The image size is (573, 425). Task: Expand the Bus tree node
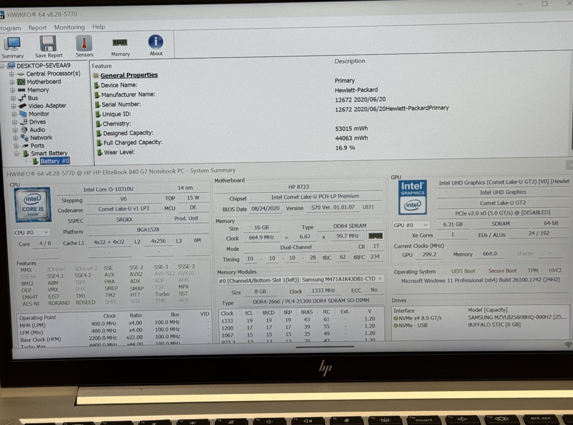13,98
